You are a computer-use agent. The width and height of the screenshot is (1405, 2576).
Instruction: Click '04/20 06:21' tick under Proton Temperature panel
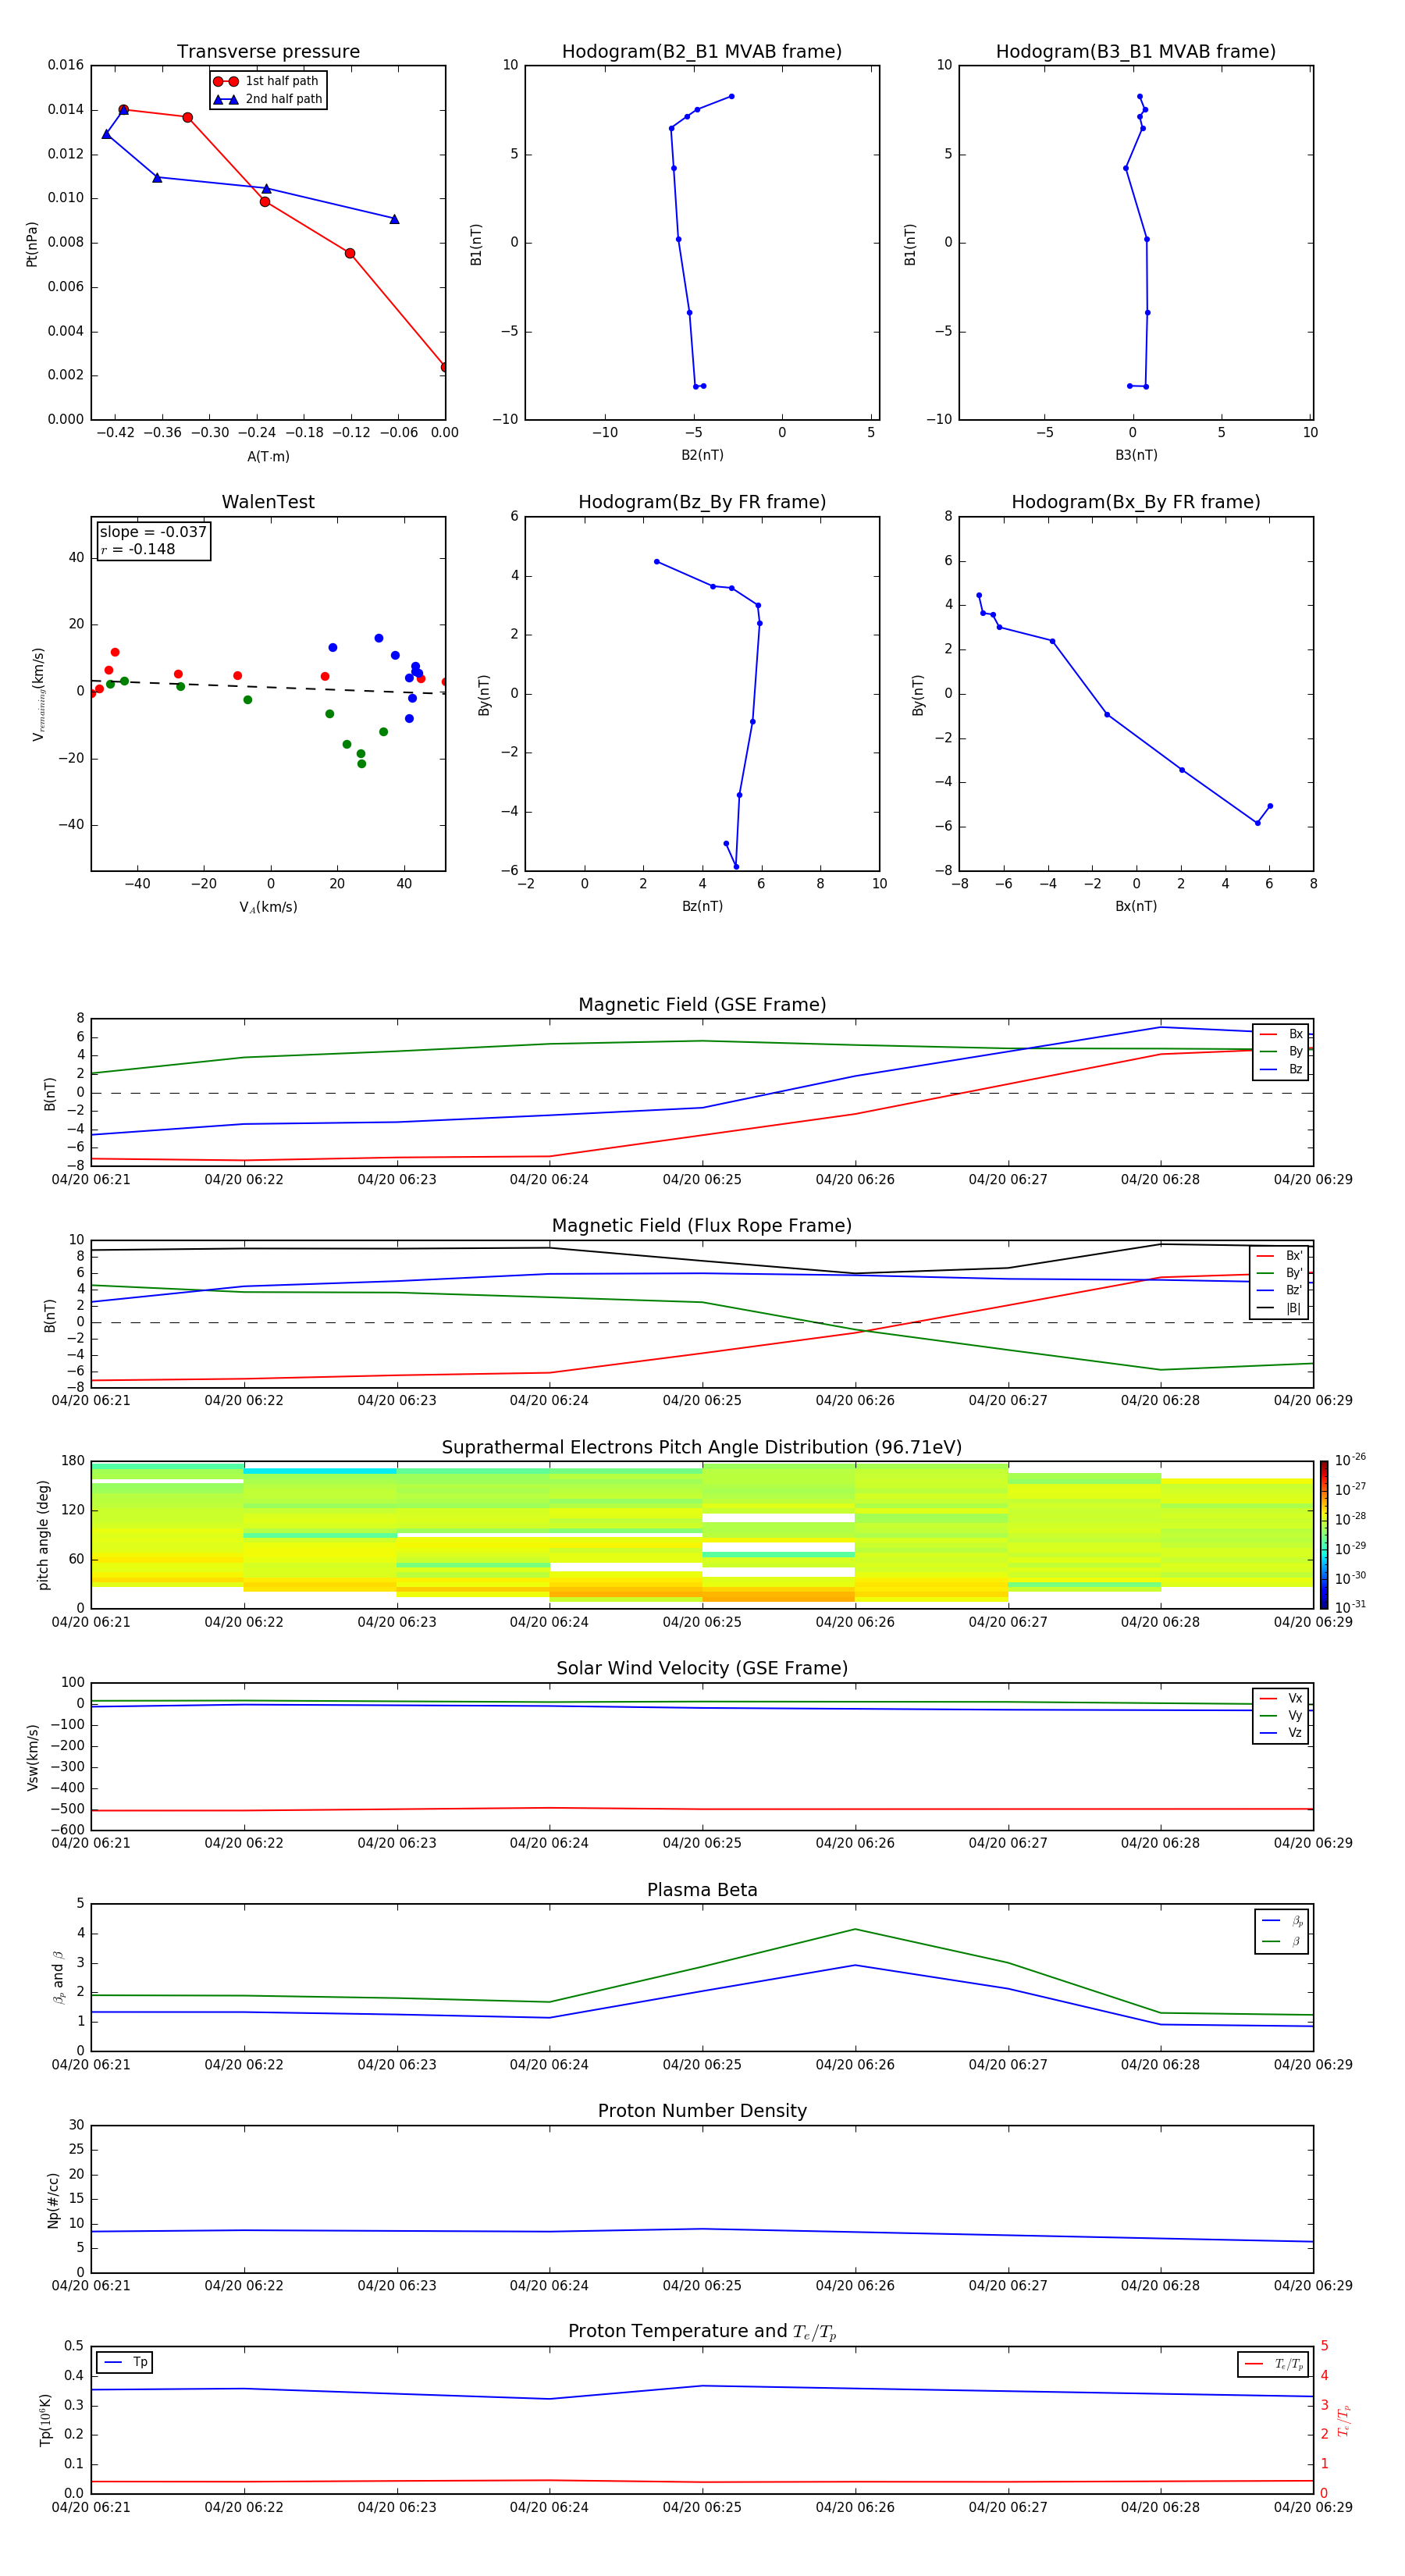pyautogui.click(x=91, y=2507)
